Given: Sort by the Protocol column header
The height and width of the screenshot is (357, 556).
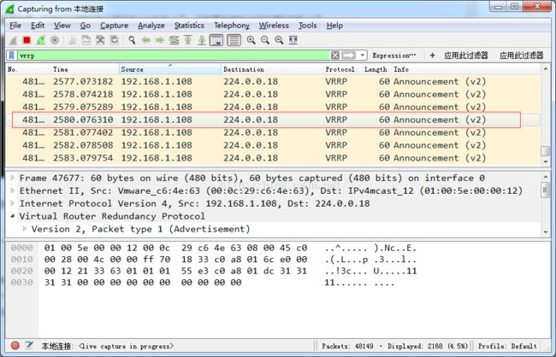Looking at the screenshot, I should click(342, 69).
